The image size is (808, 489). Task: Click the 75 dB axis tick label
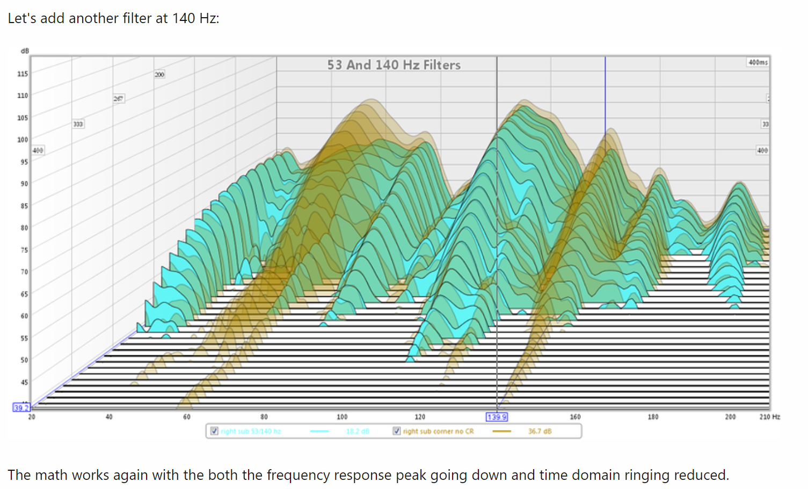pos(24,250)
